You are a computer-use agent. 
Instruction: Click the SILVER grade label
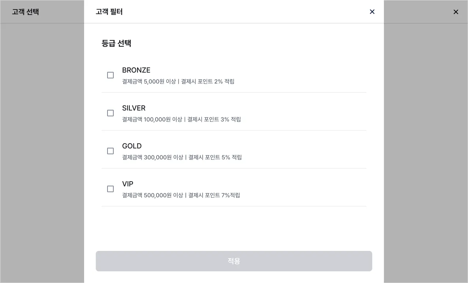(x=134, y=108)
